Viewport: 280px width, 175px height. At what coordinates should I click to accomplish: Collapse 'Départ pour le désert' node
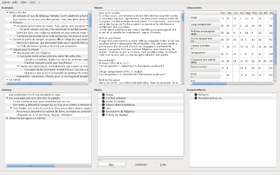click(11, 49)
